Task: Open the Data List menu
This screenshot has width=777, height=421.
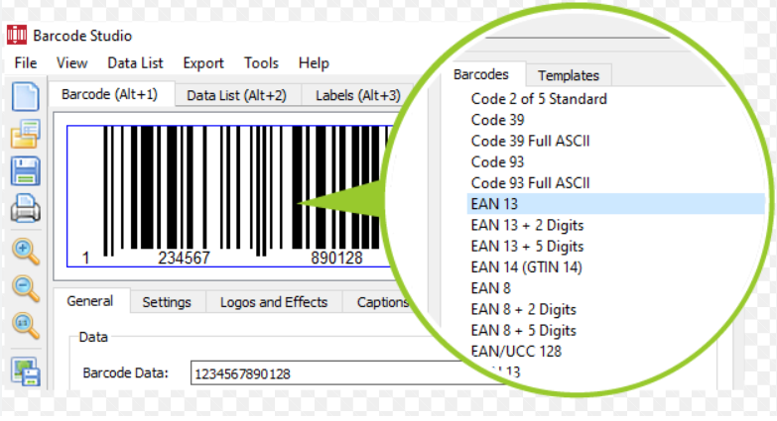Action: pos(135,62)
